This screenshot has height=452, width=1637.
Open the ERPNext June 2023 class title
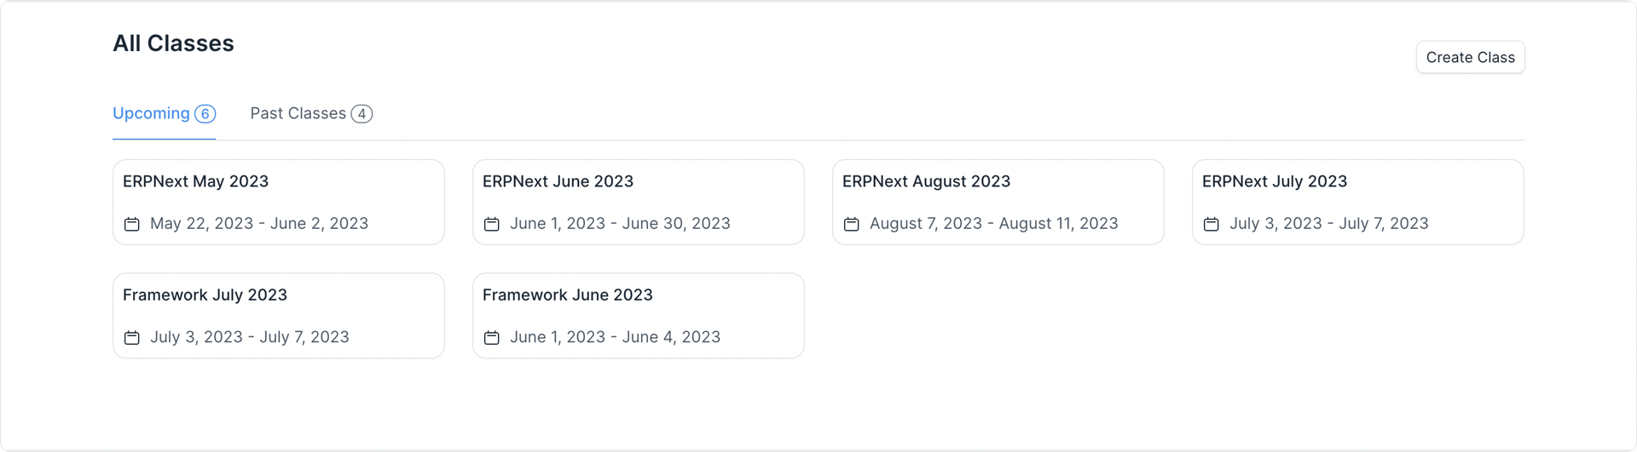click(x=558, y=181)
